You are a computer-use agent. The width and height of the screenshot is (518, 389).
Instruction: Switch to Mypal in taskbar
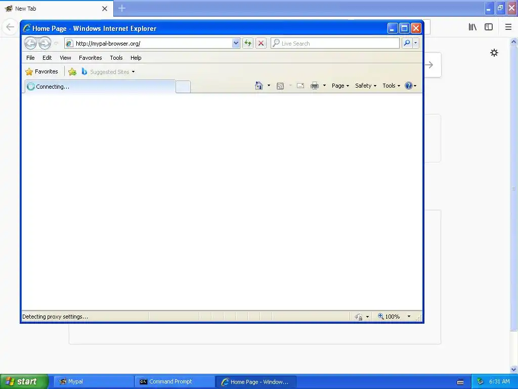pos(94,381)
